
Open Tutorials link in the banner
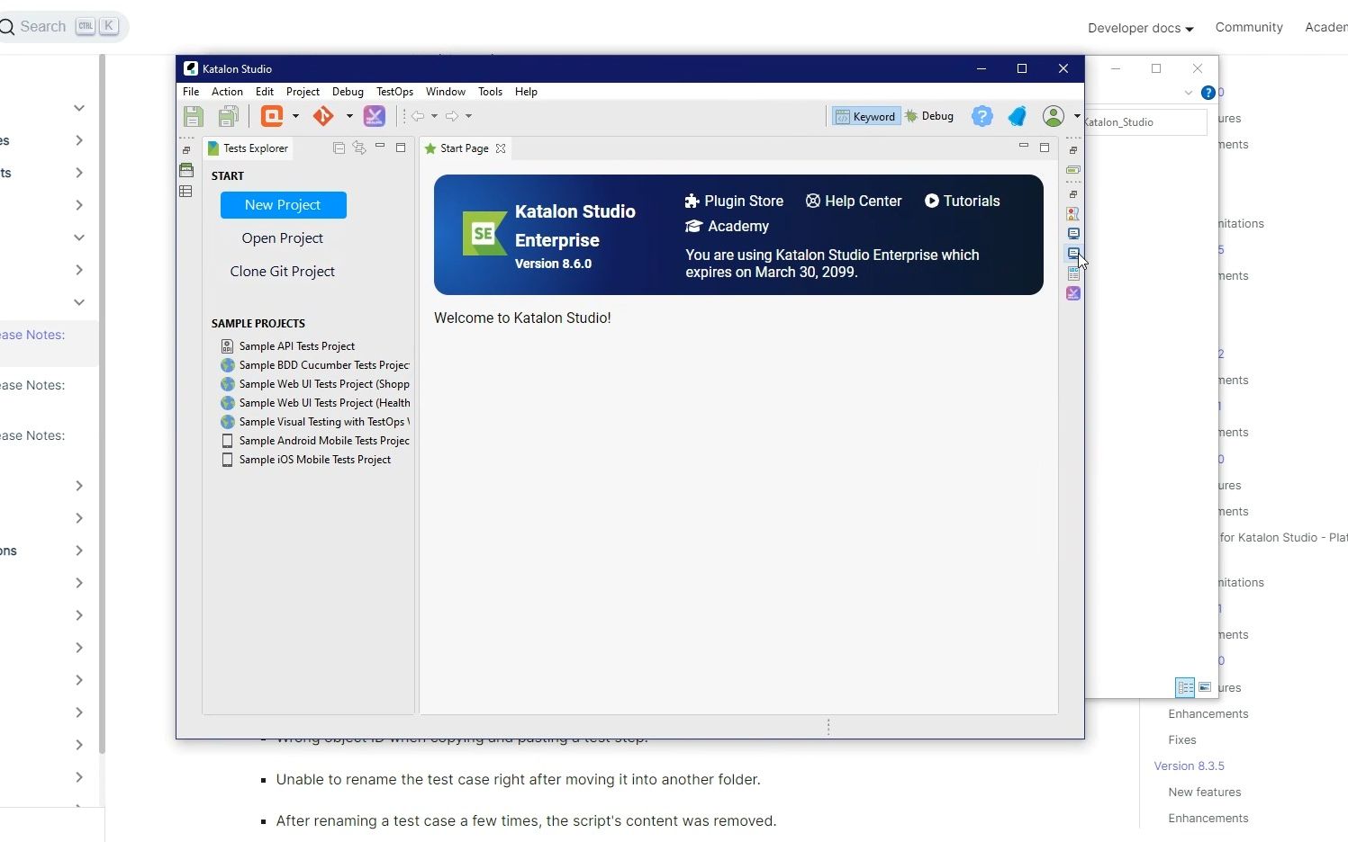962,202
